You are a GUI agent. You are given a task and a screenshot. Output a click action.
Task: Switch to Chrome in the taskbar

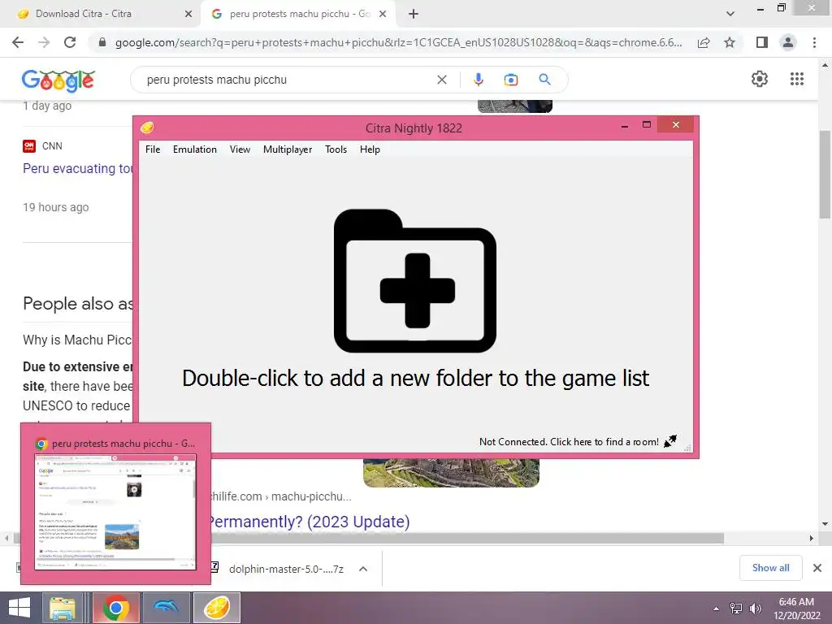click(116, 608)
